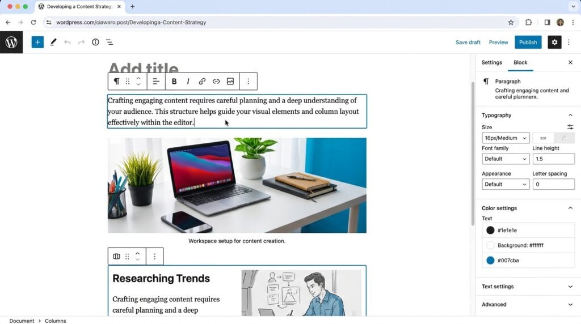Switch to the Block tab
Image resolution: width=581 pixels, height=324 pixels.
pos(520,62)
